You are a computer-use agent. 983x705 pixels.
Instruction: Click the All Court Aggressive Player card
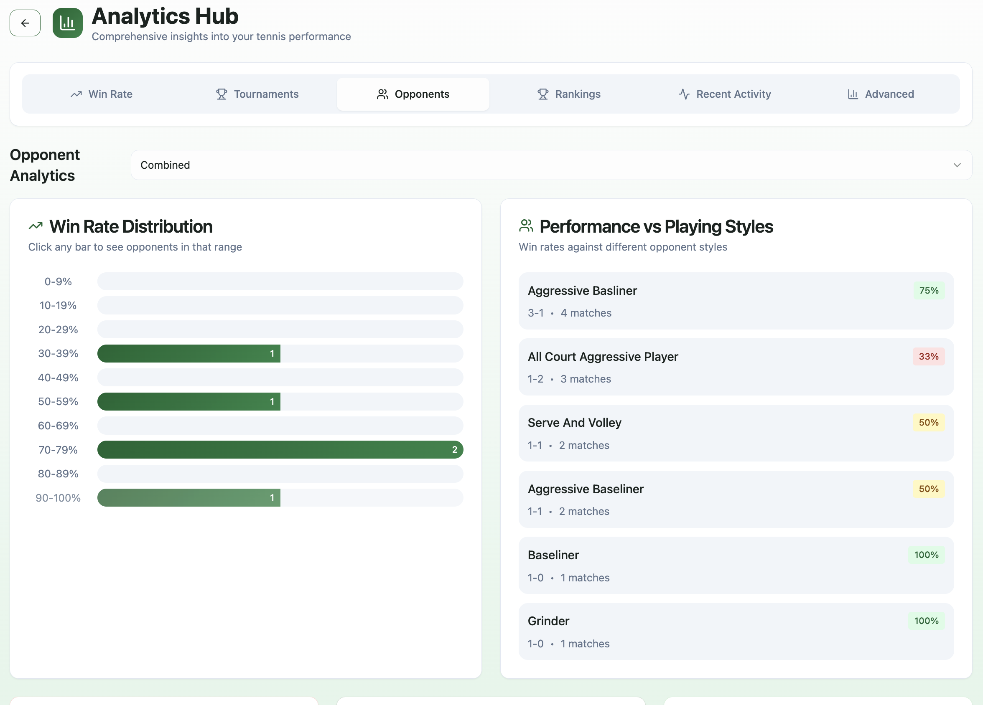pos(736,367)
